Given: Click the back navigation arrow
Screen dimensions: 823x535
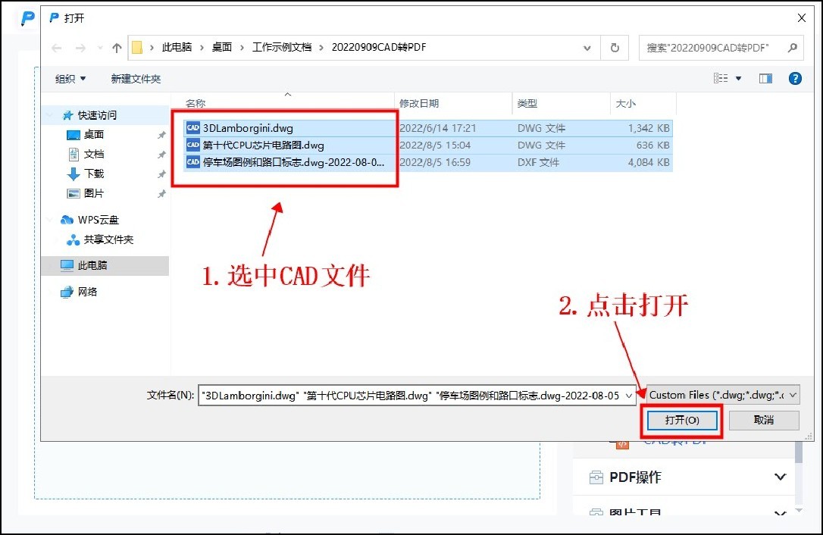Looking at the screenshot, I should click(x=57, y=47).
